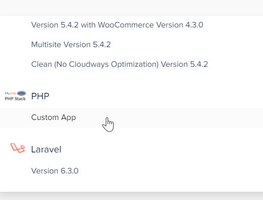Click the PHP group heading

pyautogui.click(x=40, y=96)
